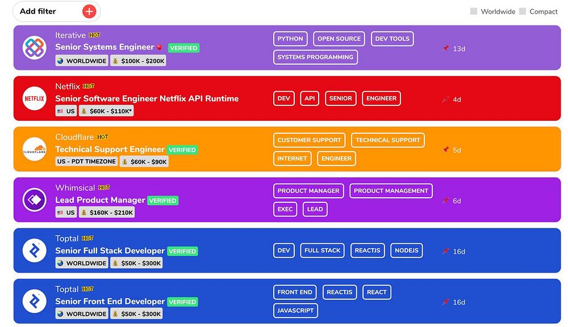
Task: Toggle the Compact checkbox
Action: [523, 11]
